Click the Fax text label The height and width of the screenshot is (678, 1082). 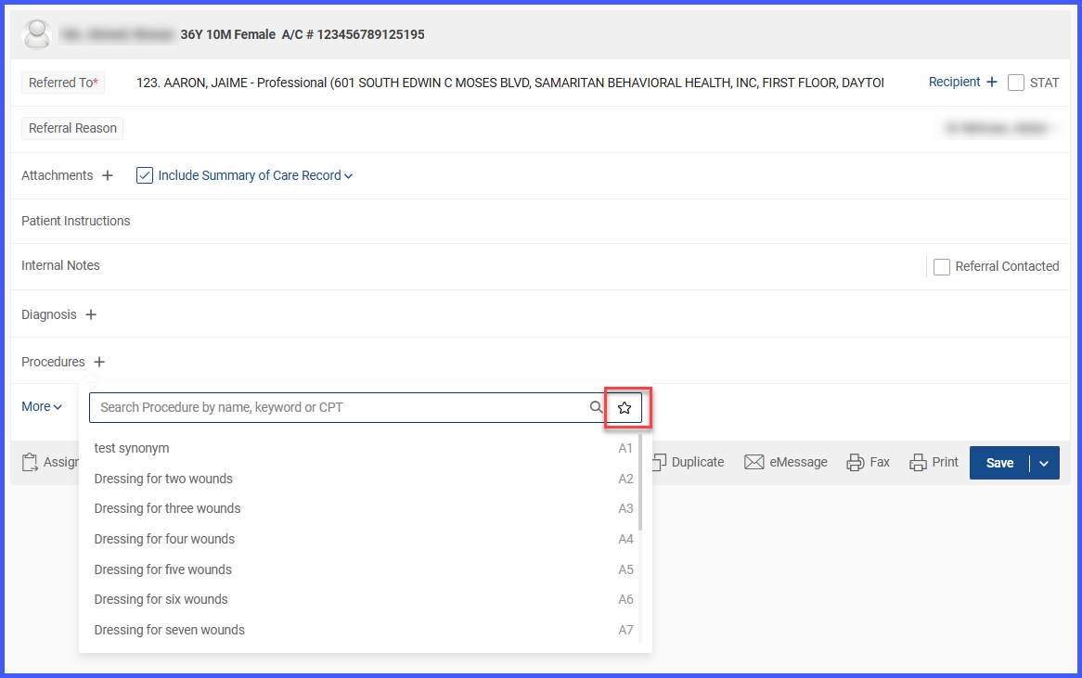click(x=880, y=462)
